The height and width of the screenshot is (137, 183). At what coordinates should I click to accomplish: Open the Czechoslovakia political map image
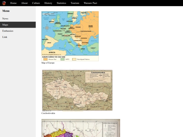(77, 90)
